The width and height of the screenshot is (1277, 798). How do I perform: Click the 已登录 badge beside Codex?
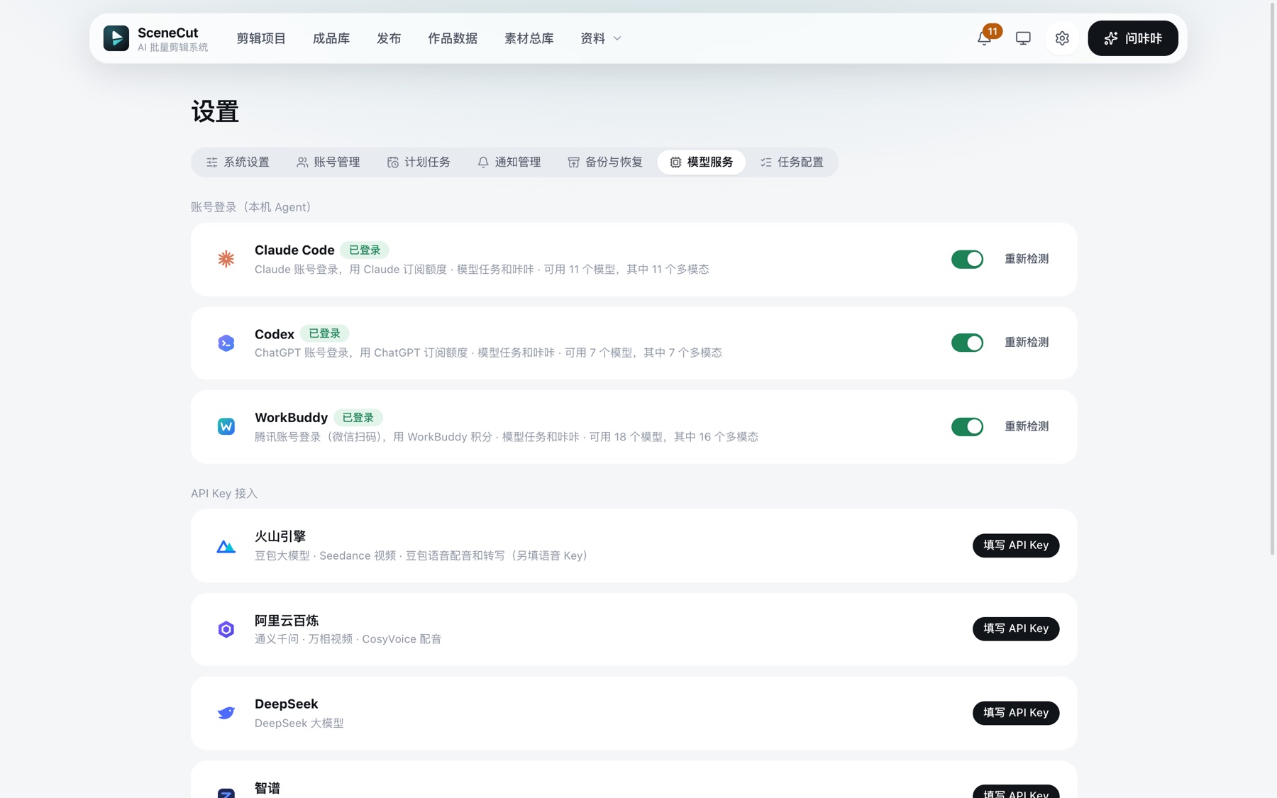point(324,333)
